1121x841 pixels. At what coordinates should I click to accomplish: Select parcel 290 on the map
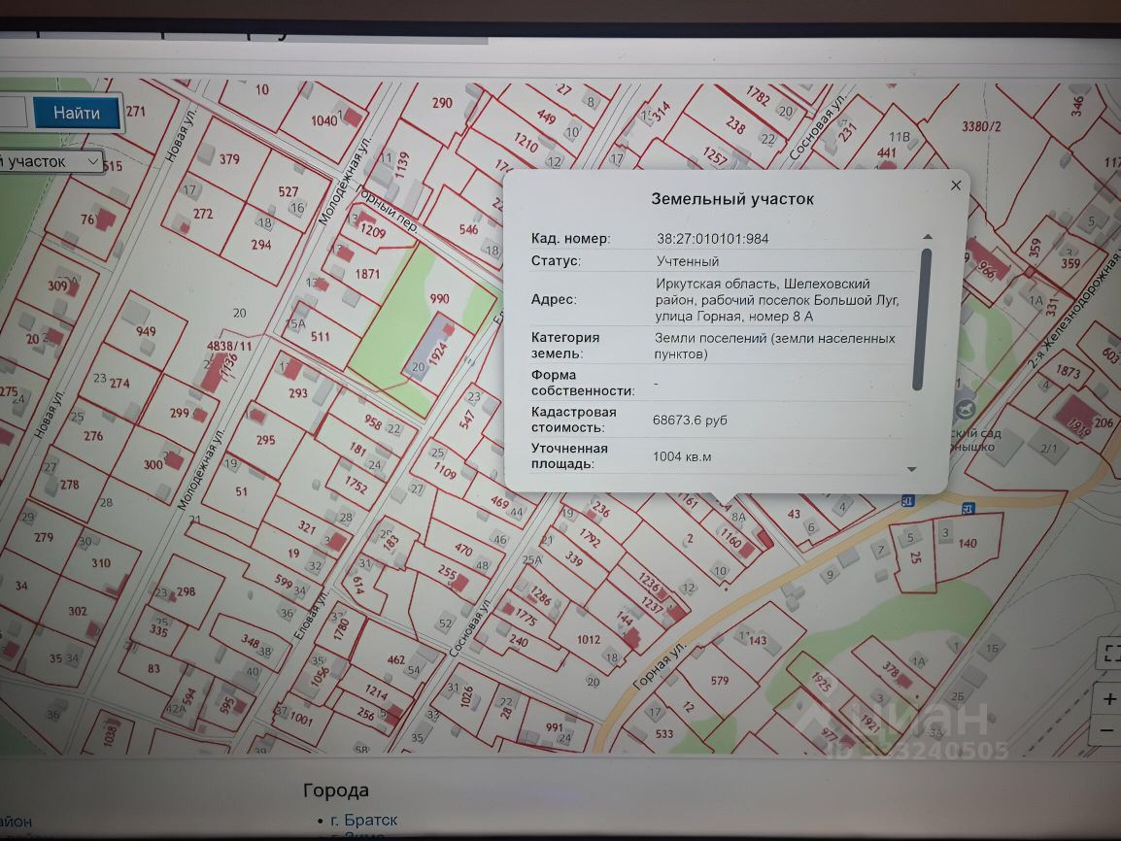coord(442,103)
